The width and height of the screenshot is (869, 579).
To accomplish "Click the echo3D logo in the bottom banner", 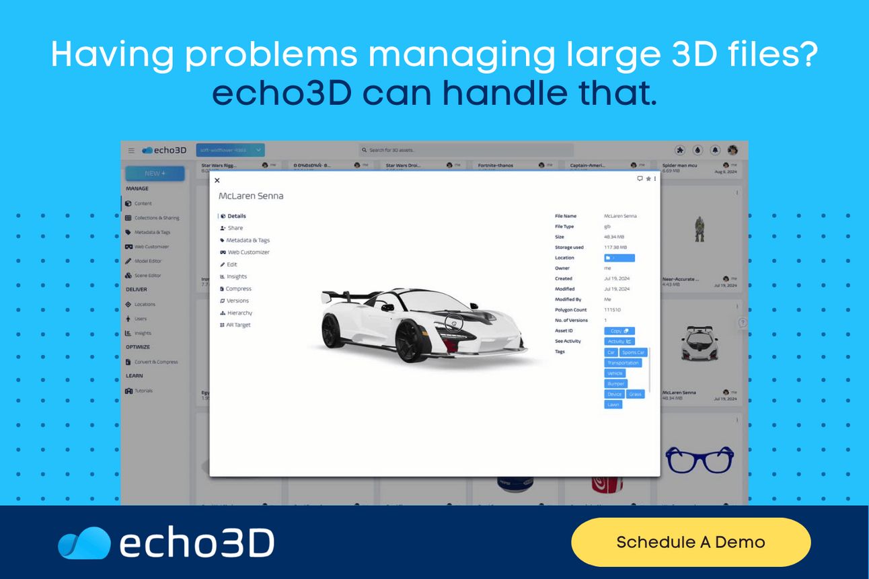I will pos(166,543).
